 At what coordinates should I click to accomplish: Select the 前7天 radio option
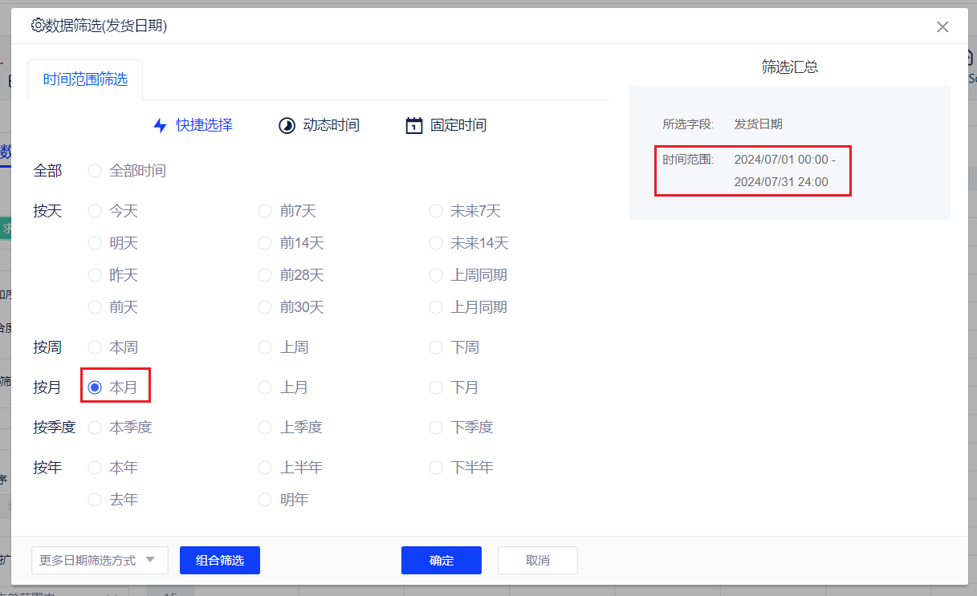pos(265,211)
